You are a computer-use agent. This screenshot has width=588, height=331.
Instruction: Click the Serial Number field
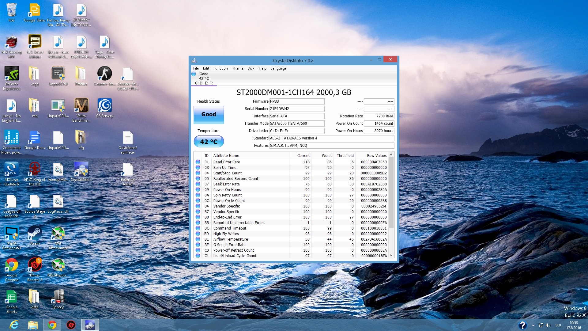tap(296, 109)
